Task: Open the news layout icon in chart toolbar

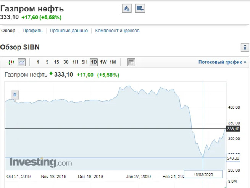Action: 131,62
